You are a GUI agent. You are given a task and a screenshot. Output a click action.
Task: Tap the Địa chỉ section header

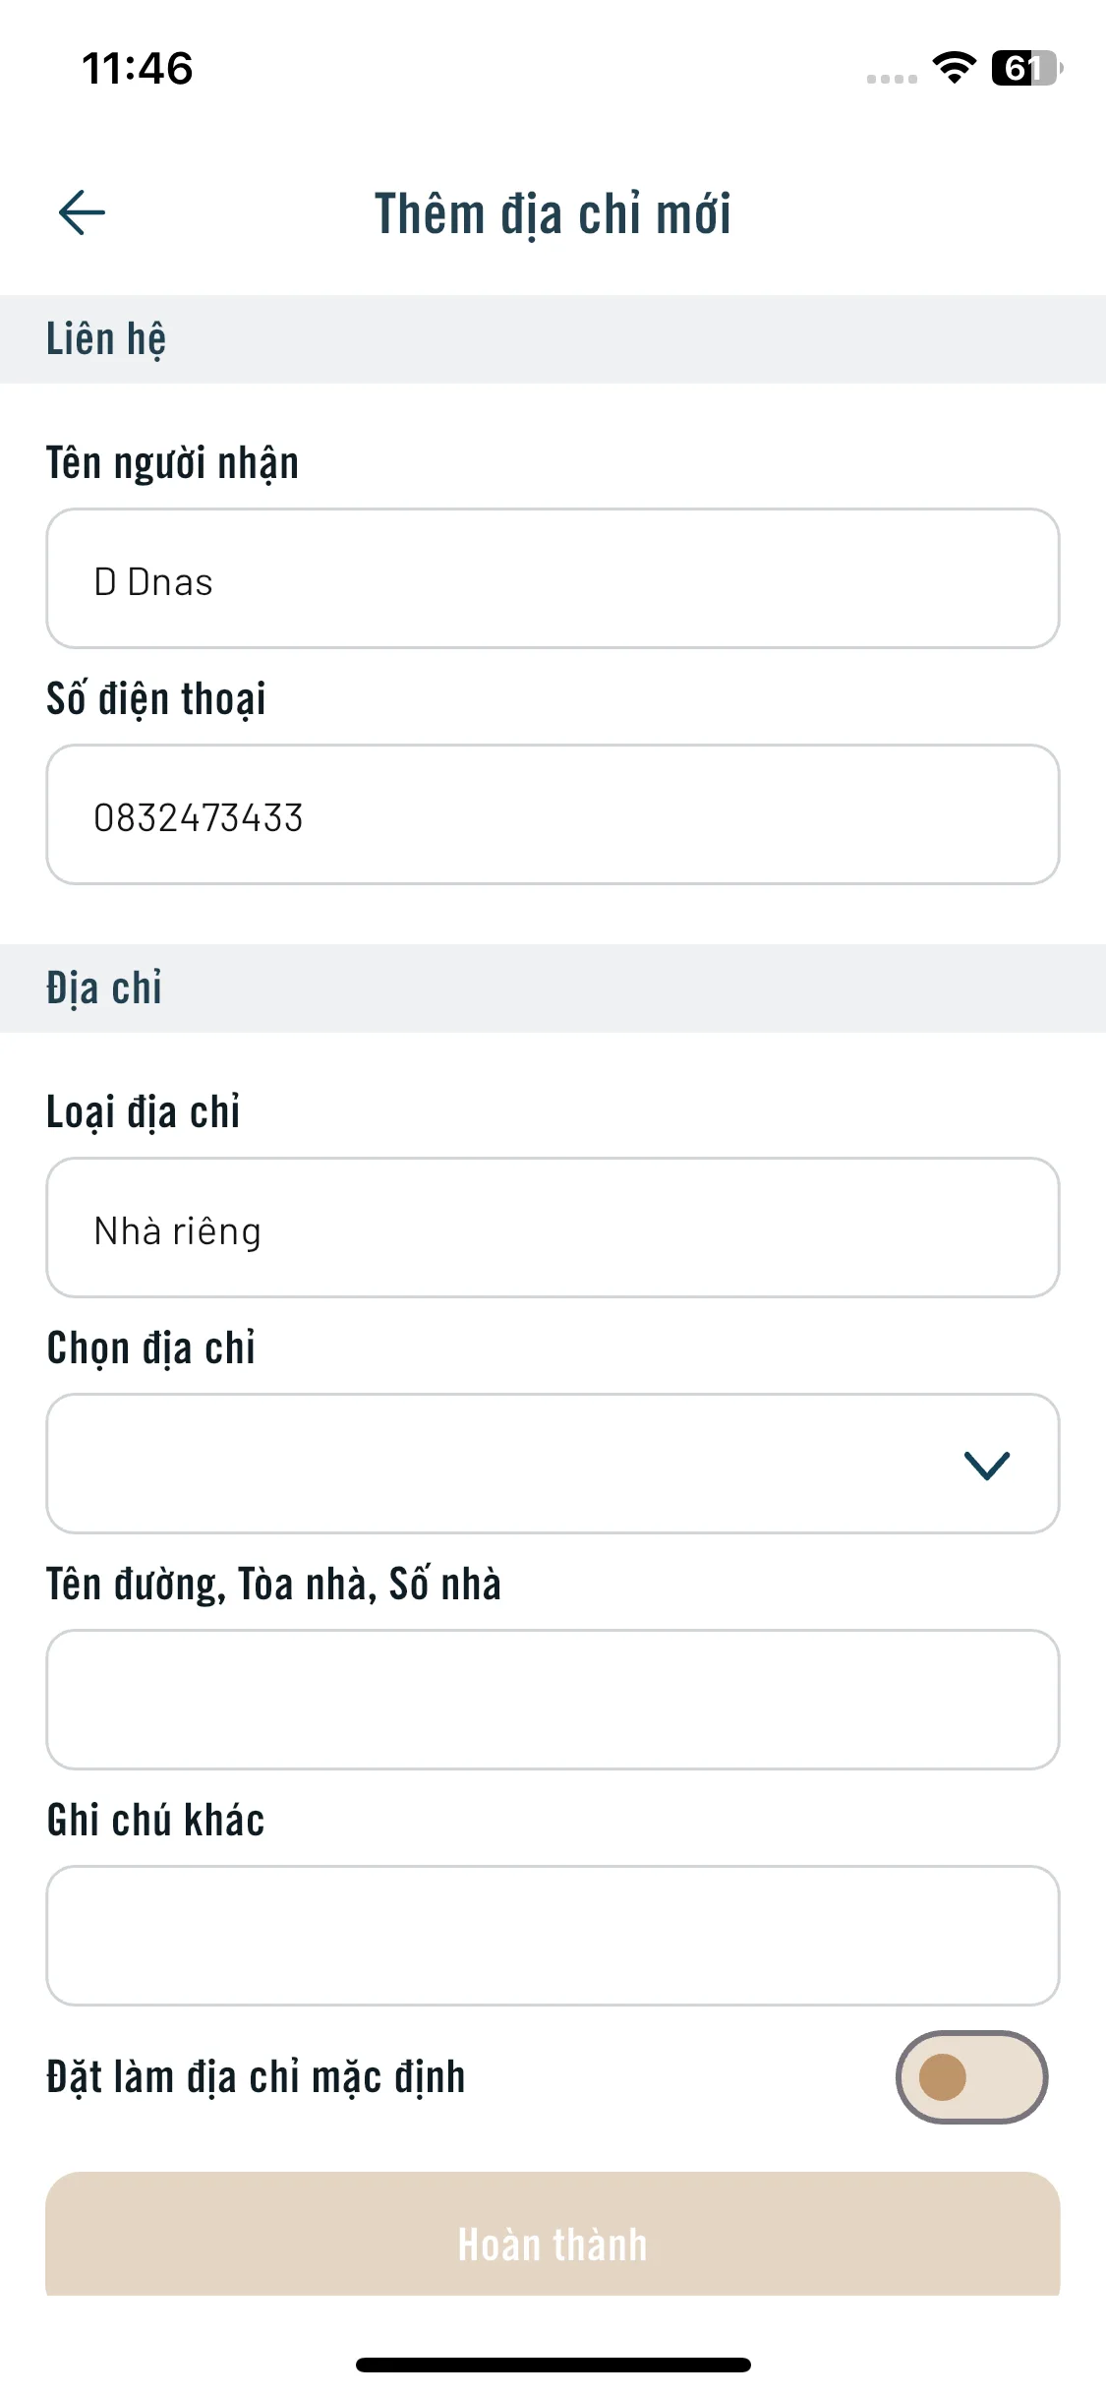point(104,988)
